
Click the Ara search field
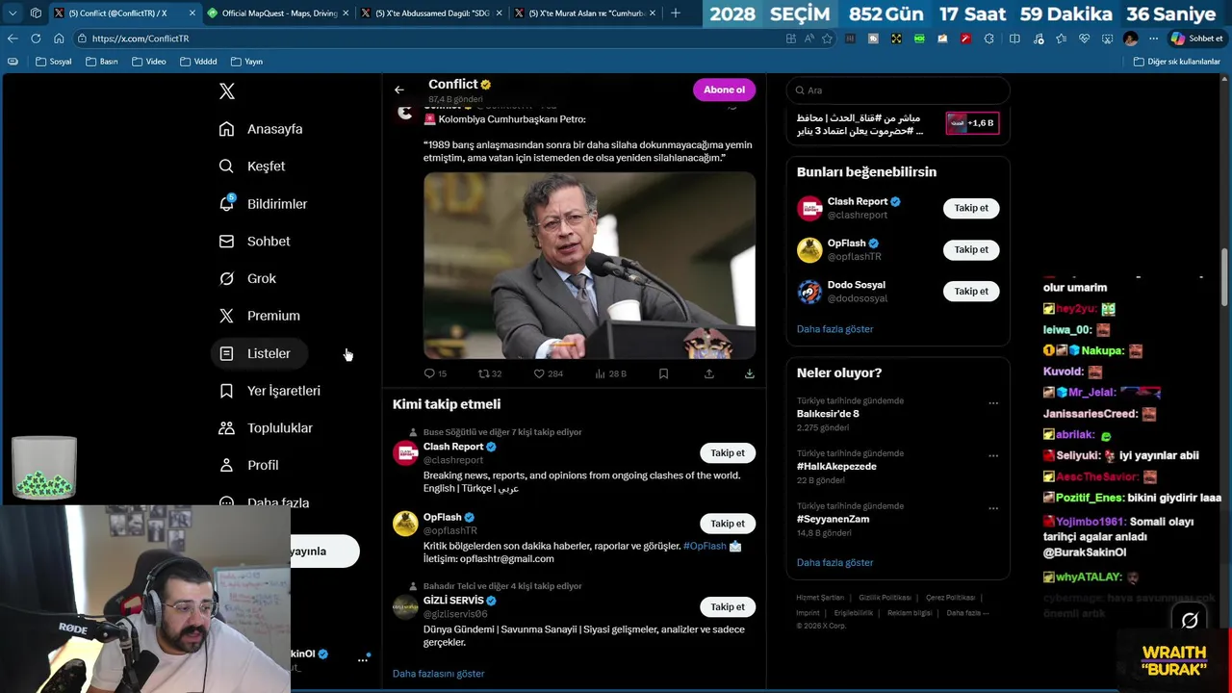tap(898, 90)
